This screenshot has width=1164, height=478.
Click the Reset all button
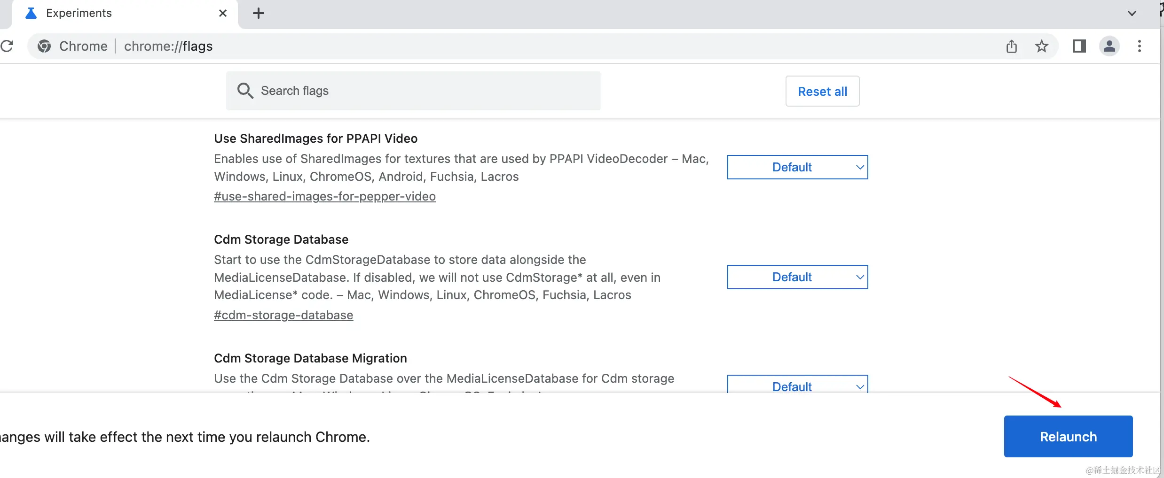(x=822, y=91)
